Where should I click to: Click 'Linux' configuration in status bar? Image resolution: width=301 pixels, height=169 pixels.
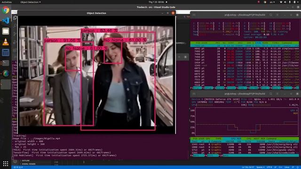[287, 167]
